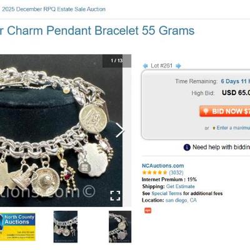The width and height of the screenshot is (250, 250).
Task: Click the info icon beside Need help
Action: click(187, 147)
